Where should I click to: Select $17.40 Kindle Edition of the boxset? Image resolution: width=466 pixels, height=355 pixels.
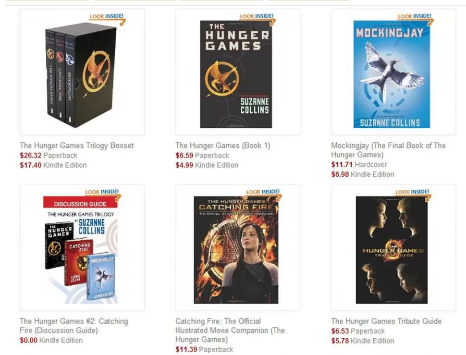(x=53, y=165)
